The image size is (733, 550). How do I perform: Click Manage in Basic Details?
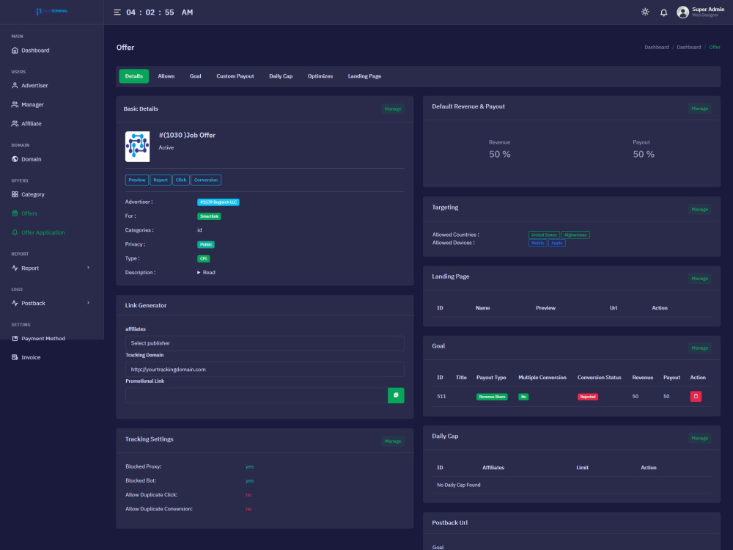[x=393, y=109]
